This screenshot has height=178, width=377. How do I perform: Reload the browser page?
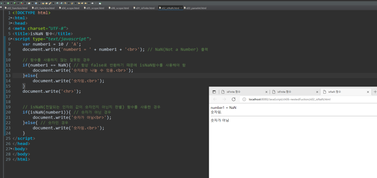tap(233, 99)
